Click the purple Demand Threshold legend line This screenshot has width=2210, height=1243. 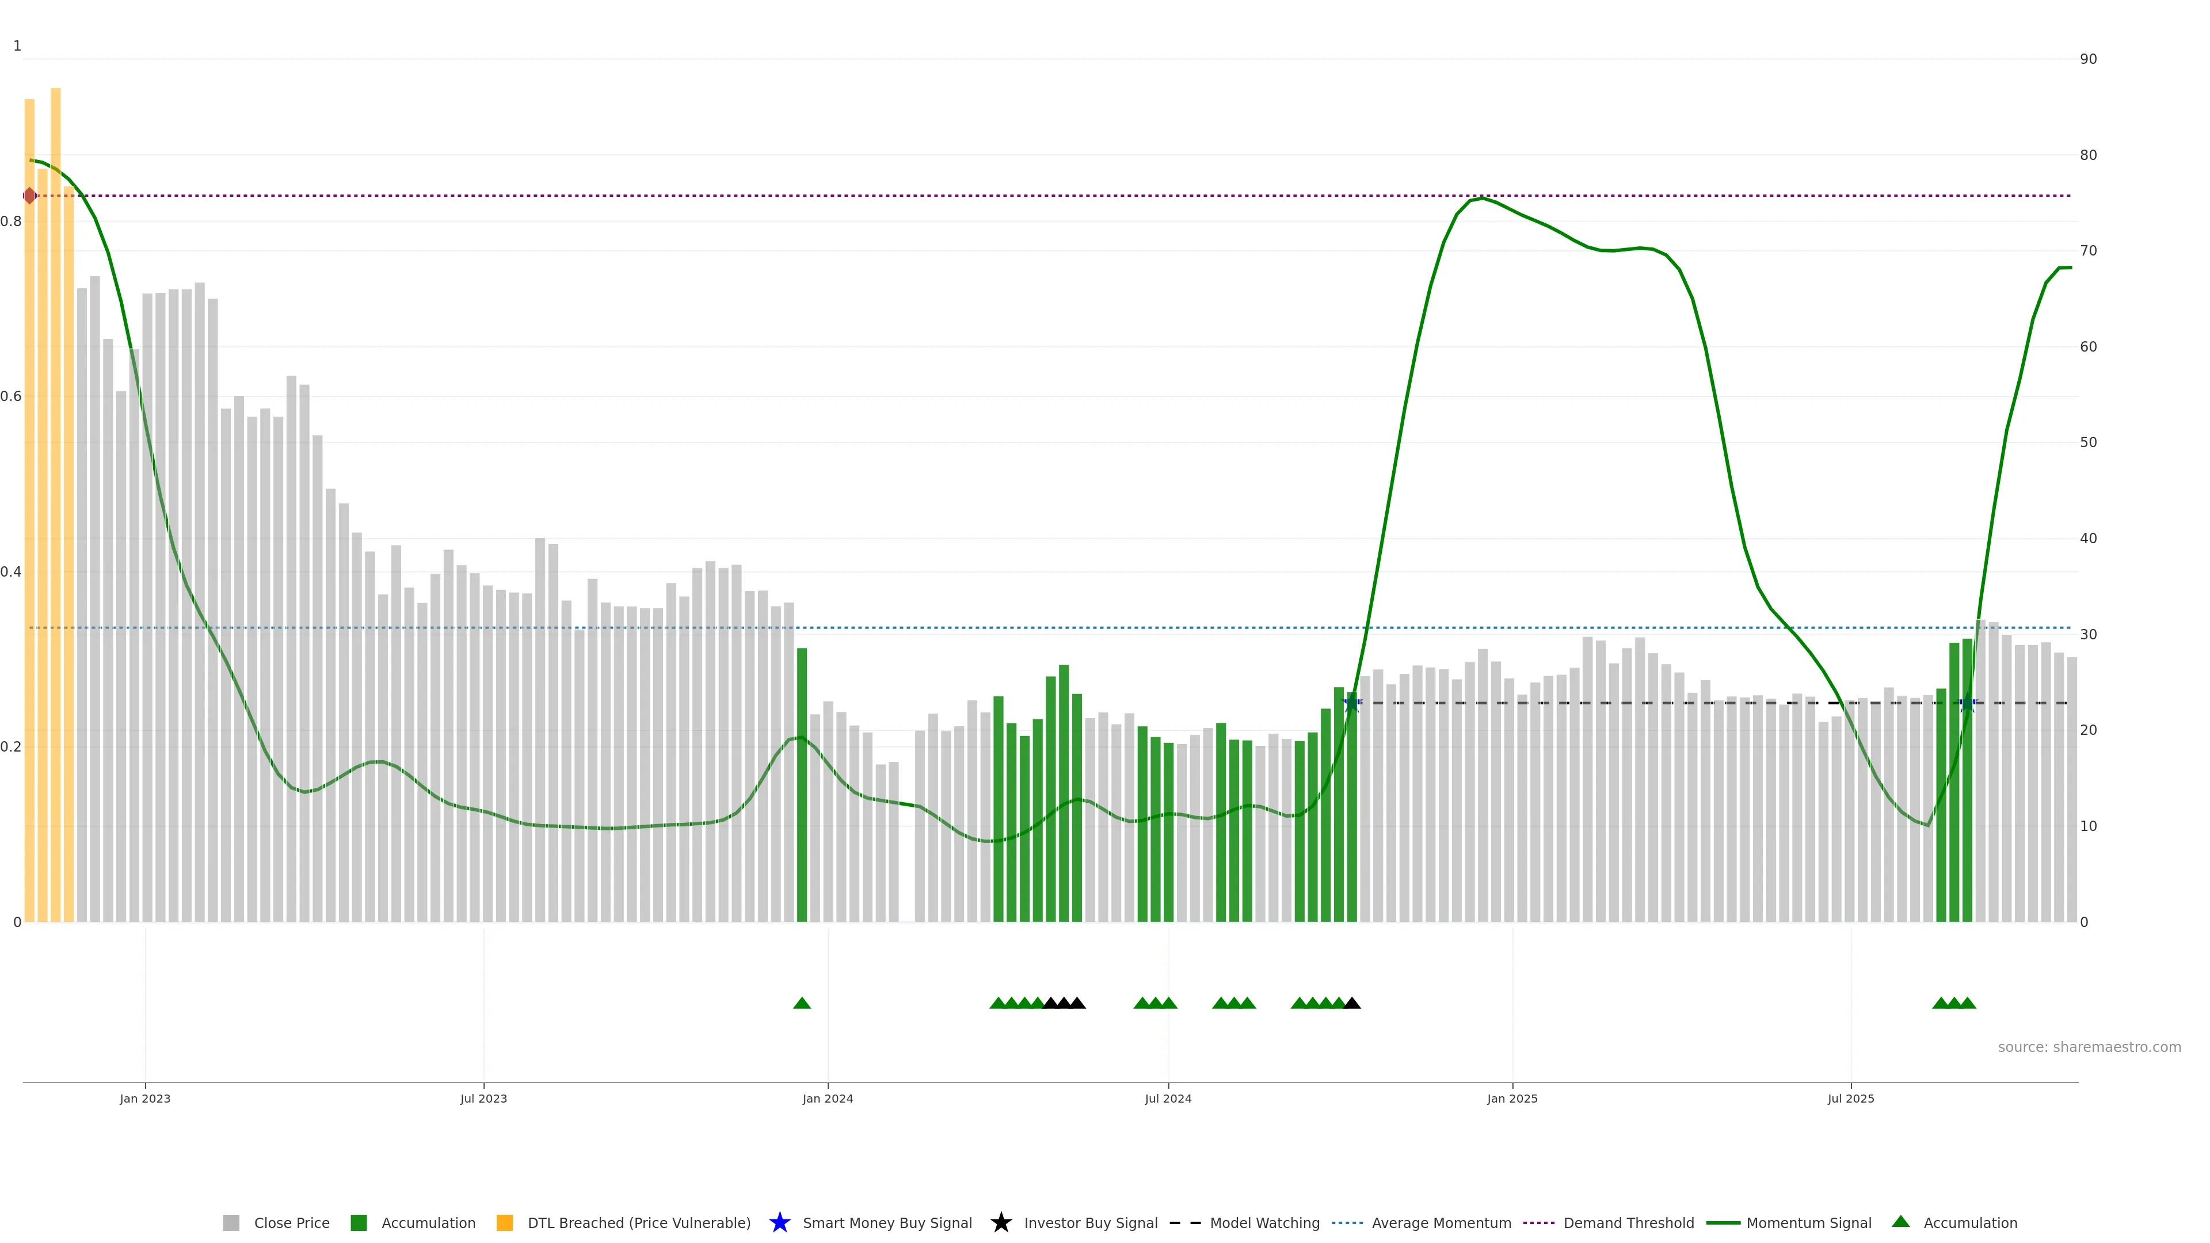pyautogui.click(x=1538, y=1222)
